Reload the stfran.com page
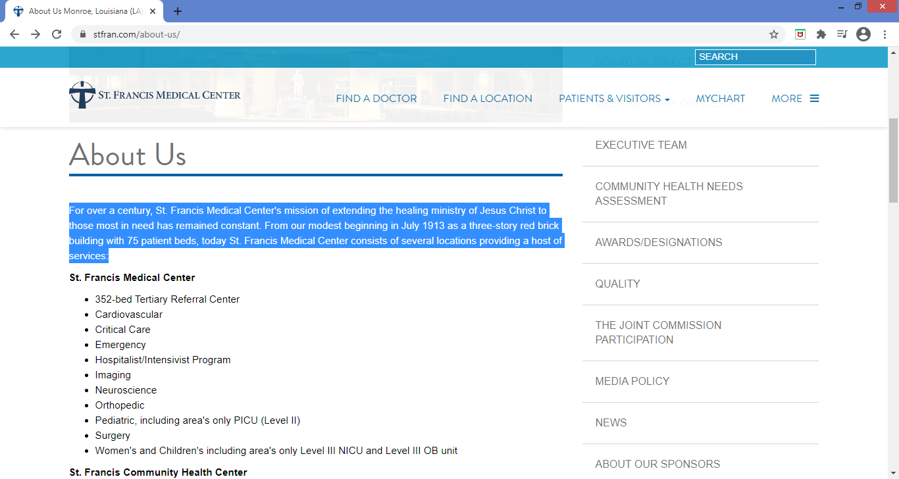 click(x=57, y=34)
